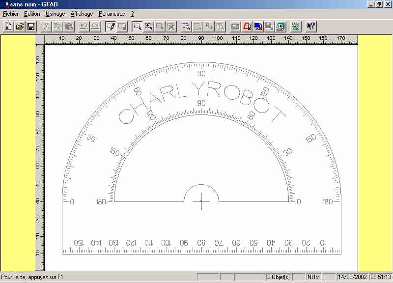Click the green milling machine icon
Screen dimensions: 393x283
coord(281,27)
